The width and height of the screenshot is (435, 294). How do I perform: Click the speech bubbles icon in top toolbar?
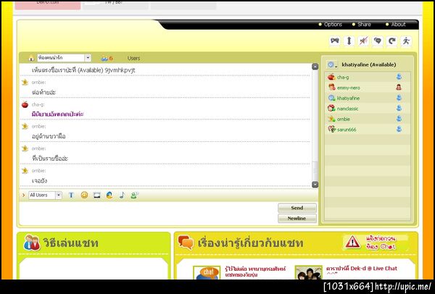pos(377,41)
